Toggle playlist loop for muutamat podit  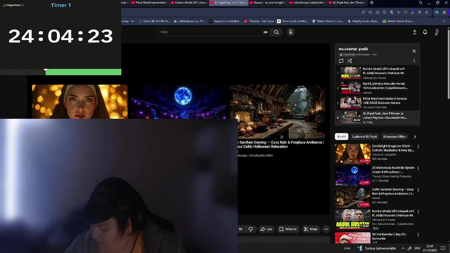[x=341, y=61]
